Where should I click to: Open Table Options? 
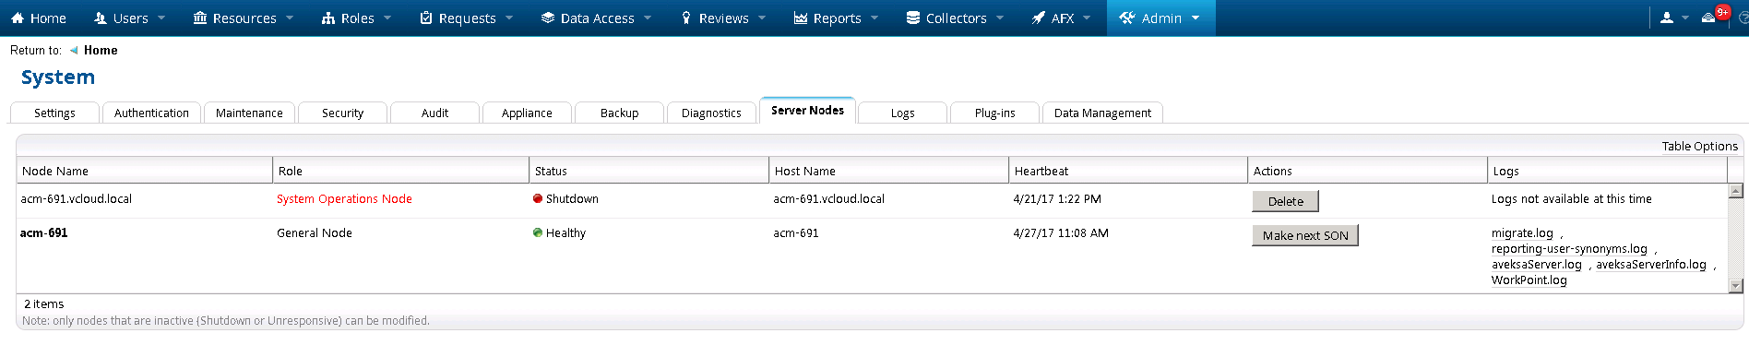click(x=1699, y=146)
